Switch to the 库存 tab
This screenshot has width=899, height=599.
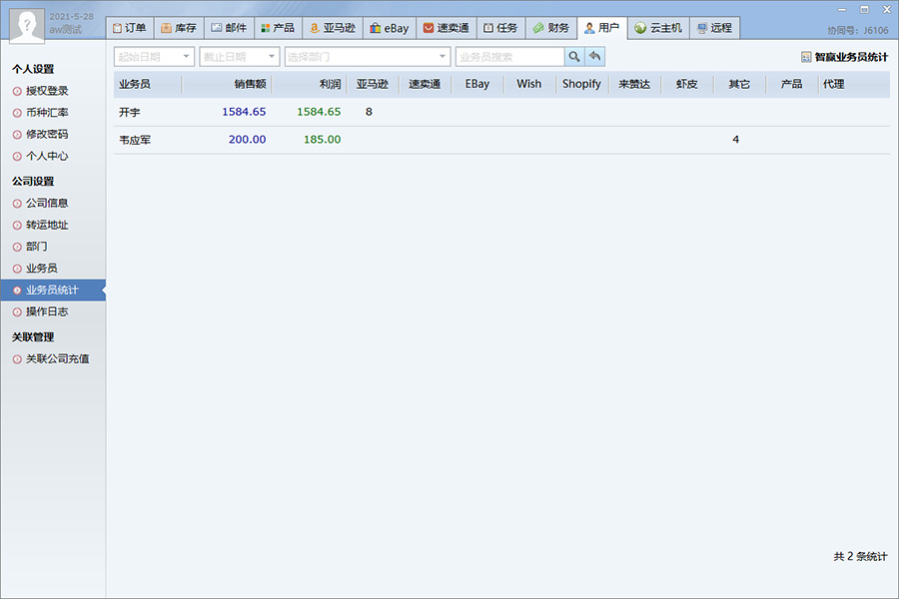pyautogui.click(x=179, y=28)
